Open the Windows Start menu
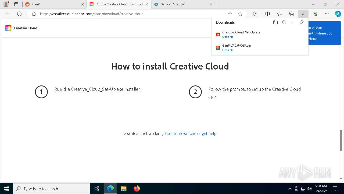The width and height of the screenshot is (344, 194). pos(6,189)
